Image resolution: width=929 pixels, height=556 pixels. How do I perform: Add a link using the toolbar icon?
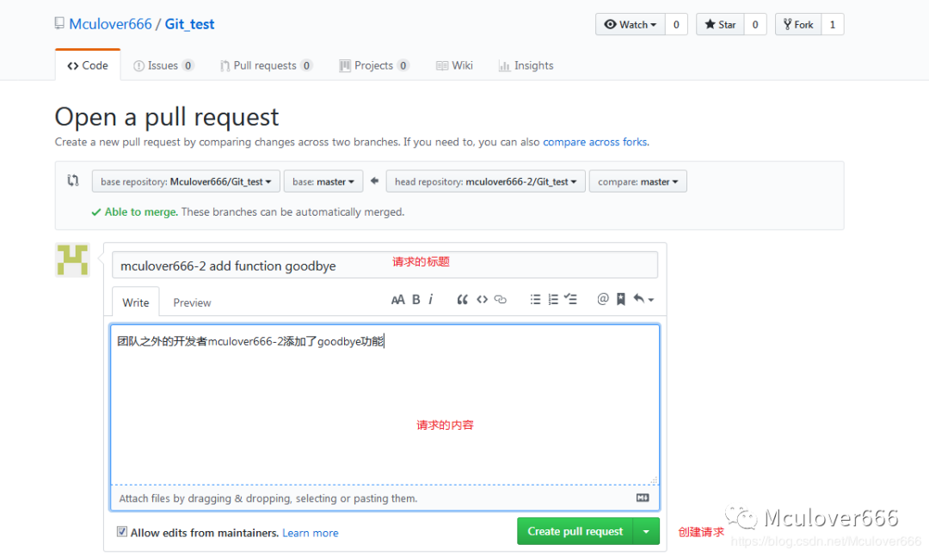[501, 300]
